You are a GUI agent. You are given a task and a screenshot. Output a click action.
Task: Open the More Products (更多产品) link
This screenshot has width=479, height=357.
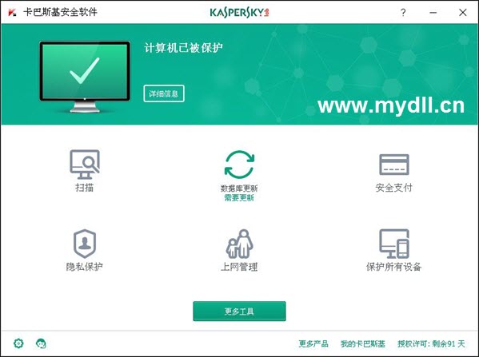[313, 344]
